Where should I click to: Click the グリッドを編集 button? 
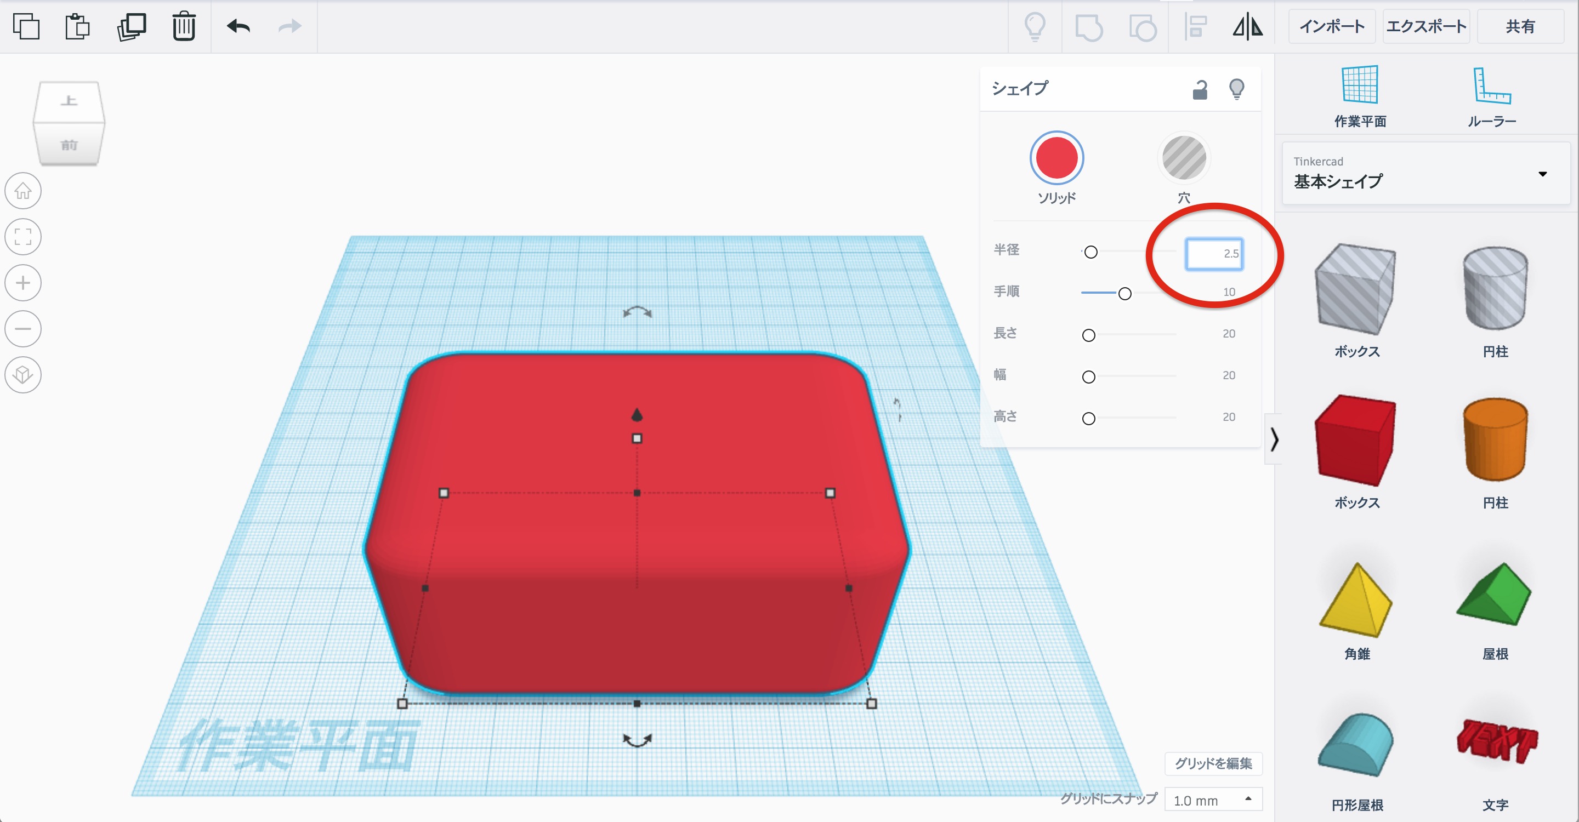pyautogui.click(x=1212, y=763)
